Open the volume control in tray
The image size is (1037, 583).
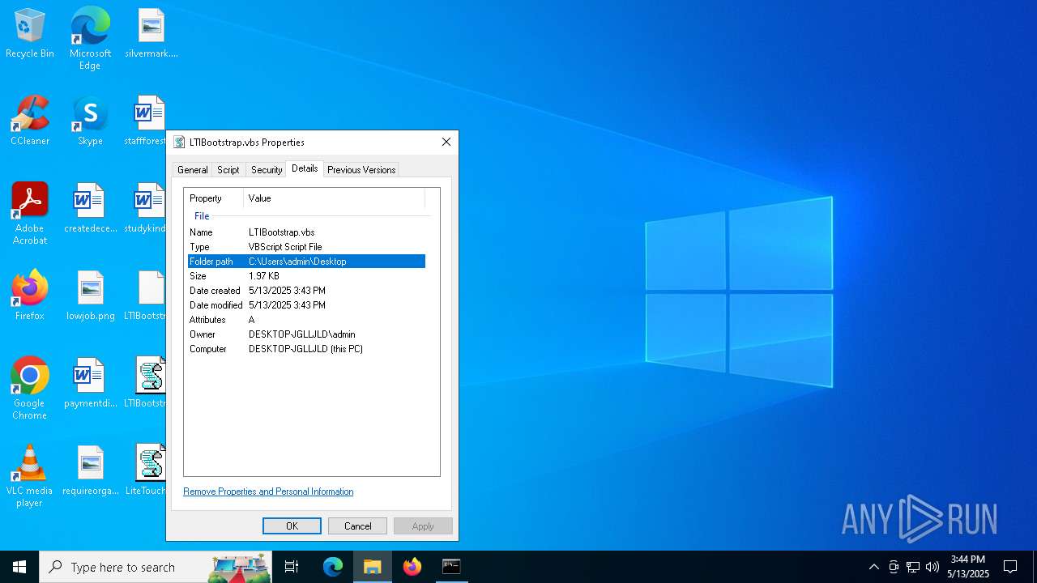point(932,567)
